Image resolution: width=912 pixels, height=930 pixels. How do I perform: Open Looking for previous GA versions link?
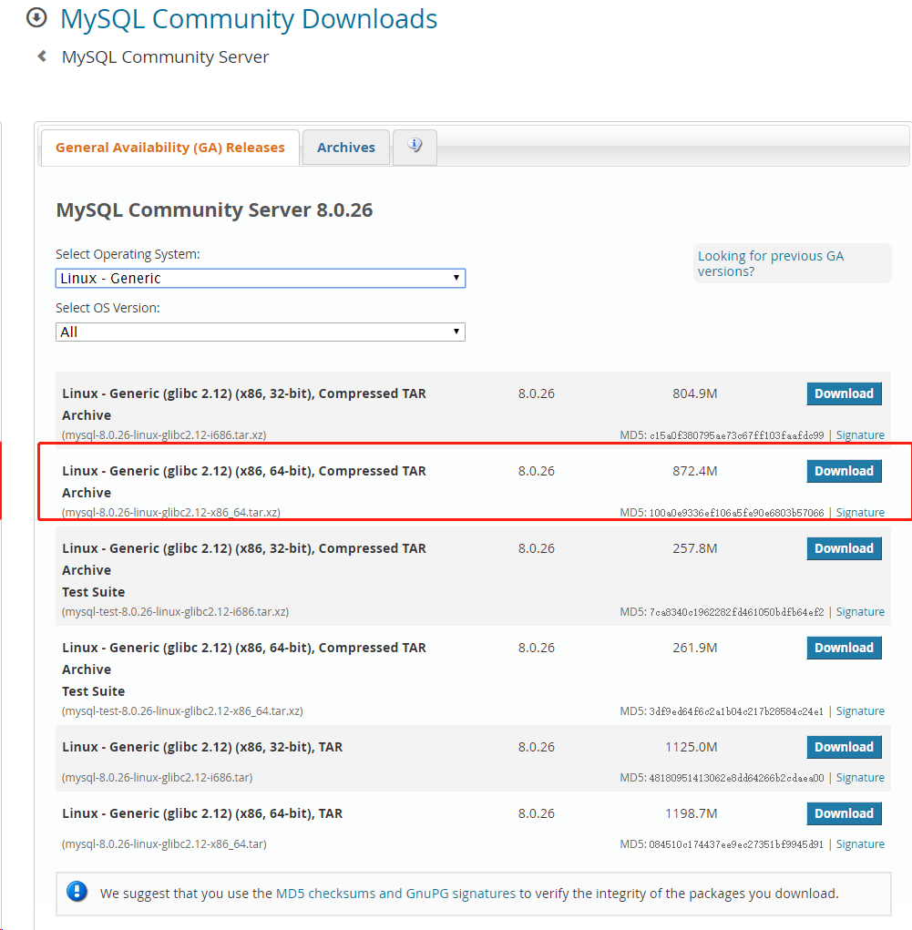(770, 263)
